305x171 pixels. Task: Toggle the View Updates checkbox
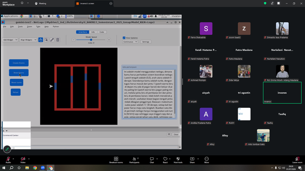[x=124, y=38]
